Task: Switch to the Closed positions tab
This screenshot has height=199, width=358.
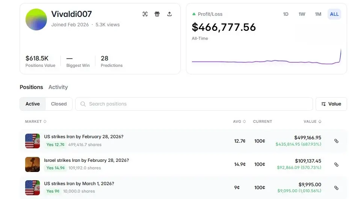Action: pyautogui.click(x=59, y=104)
